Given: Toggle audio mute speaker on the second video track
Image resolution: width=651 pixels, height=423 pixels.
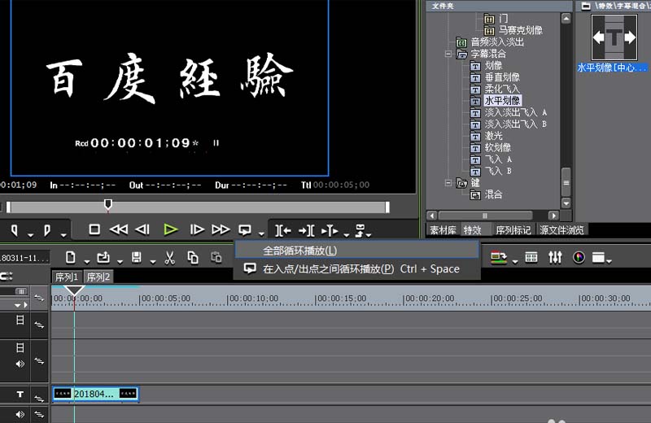Looking at the screenshot, I should (x=20, y=364).
